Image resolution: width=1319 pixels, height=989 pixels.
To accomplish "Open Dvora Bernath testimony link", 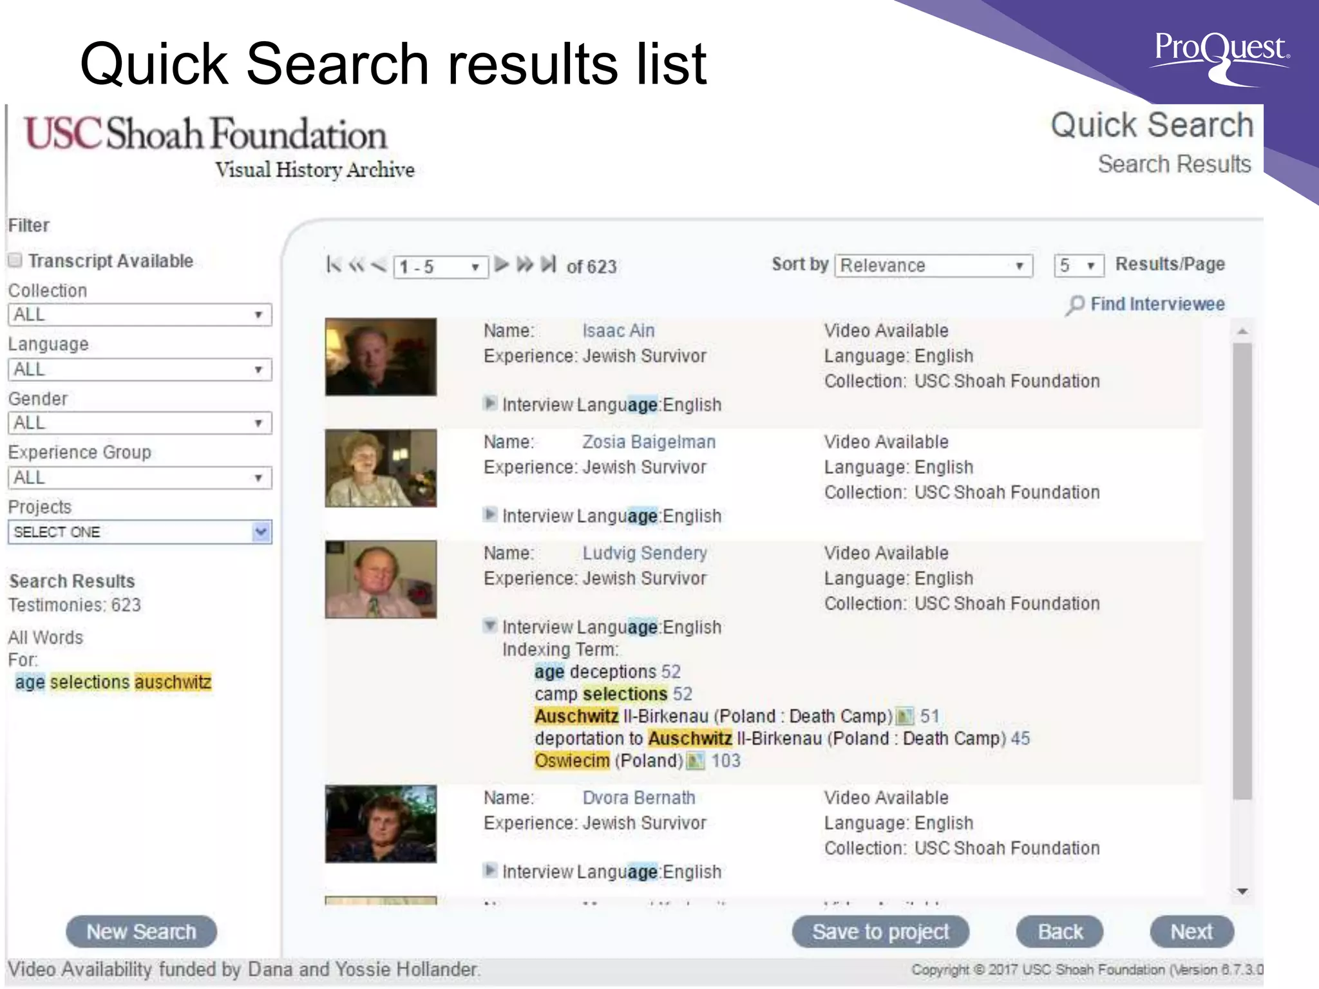I will point(639,798).
